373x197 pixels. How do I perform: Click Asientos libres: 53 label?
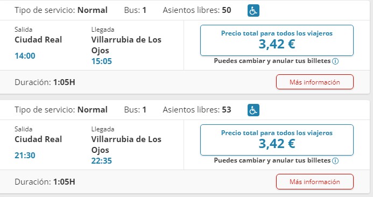click(197, 110)
